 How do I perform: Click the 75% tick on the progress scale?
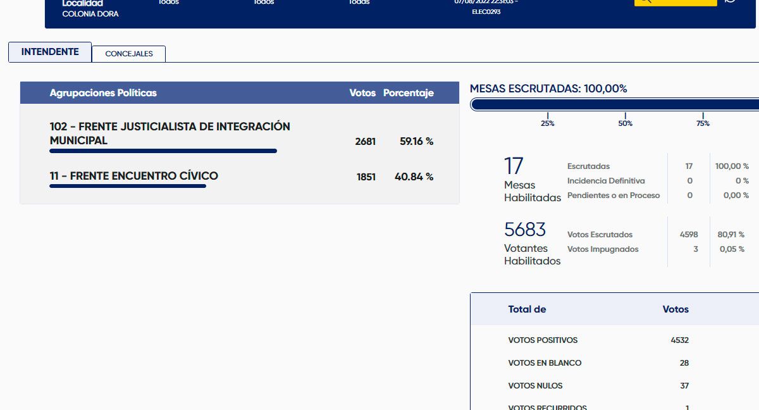703,123
